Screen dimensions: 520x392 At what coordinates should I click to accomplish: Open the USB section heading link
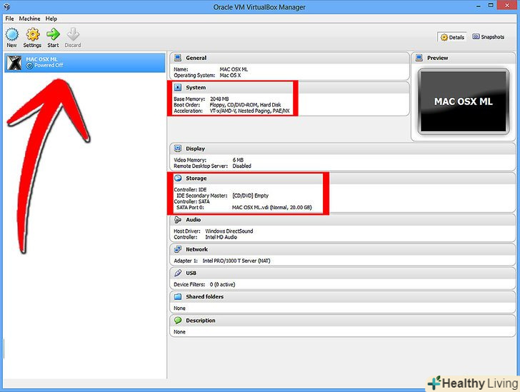coord(191,273)
